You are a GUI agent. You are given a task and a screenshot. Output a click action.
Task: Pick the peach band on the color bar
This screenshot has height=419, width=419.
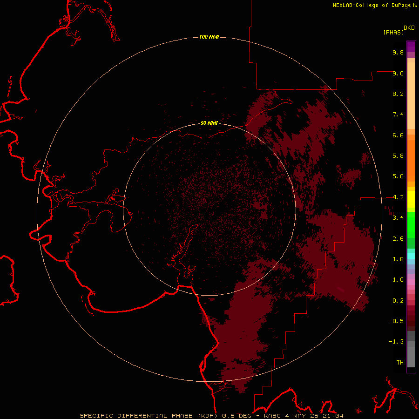(x=411, y=95)
